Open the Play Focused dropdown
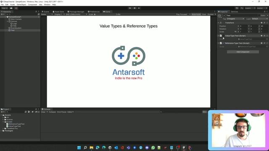The image size is (269, 151). pos(183,14)
